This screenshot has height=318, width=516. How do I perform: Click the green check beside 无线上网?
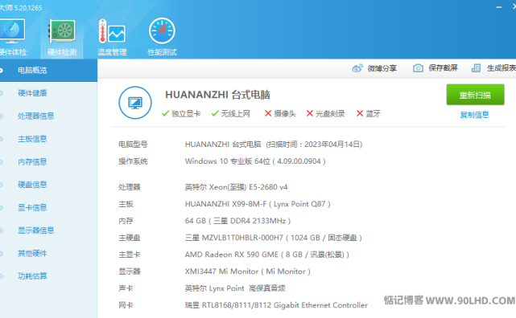[215, 113]
